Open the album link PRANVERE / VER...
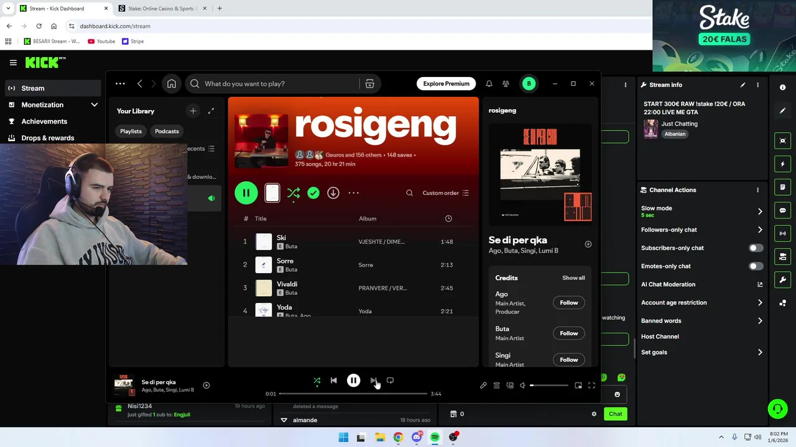 click(382, 288)
